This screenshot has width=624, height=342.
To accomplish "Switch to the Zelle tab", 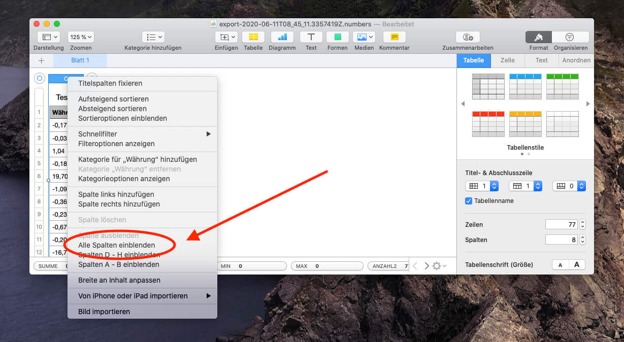I will pyautogui.click(x=507, y=60).
